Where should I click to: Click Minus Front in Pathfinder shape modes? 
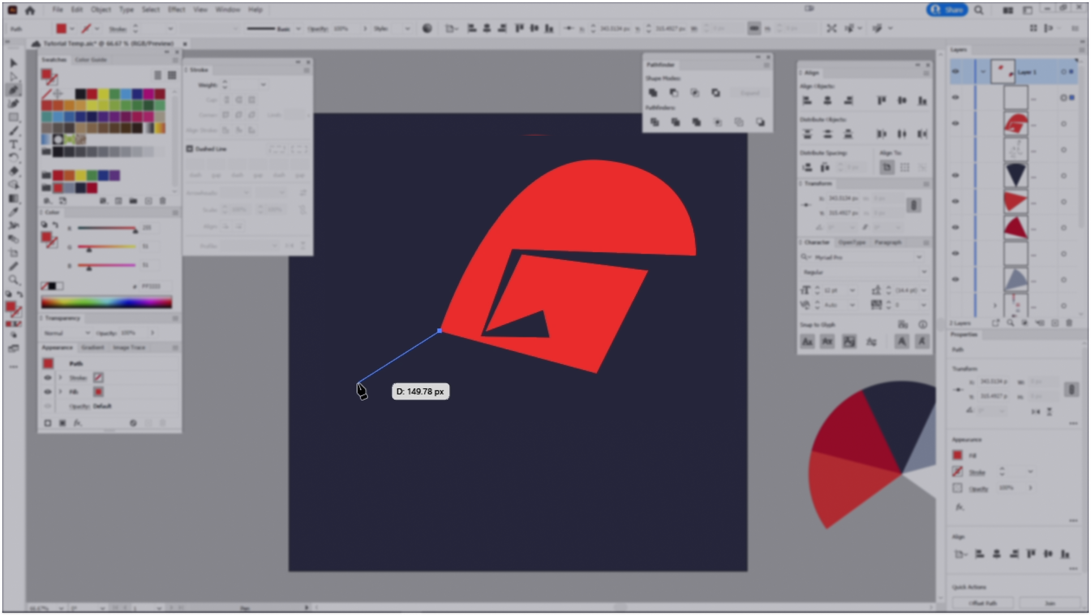[674, 93]
